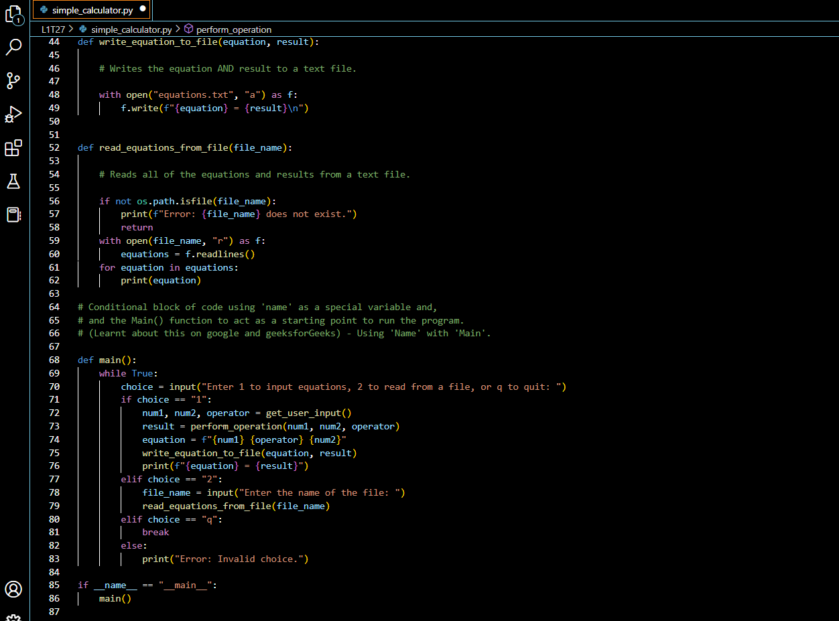839x621 pixels.
Task: Select the simple_calculator.py editor tab
Action: click(92, 9)
